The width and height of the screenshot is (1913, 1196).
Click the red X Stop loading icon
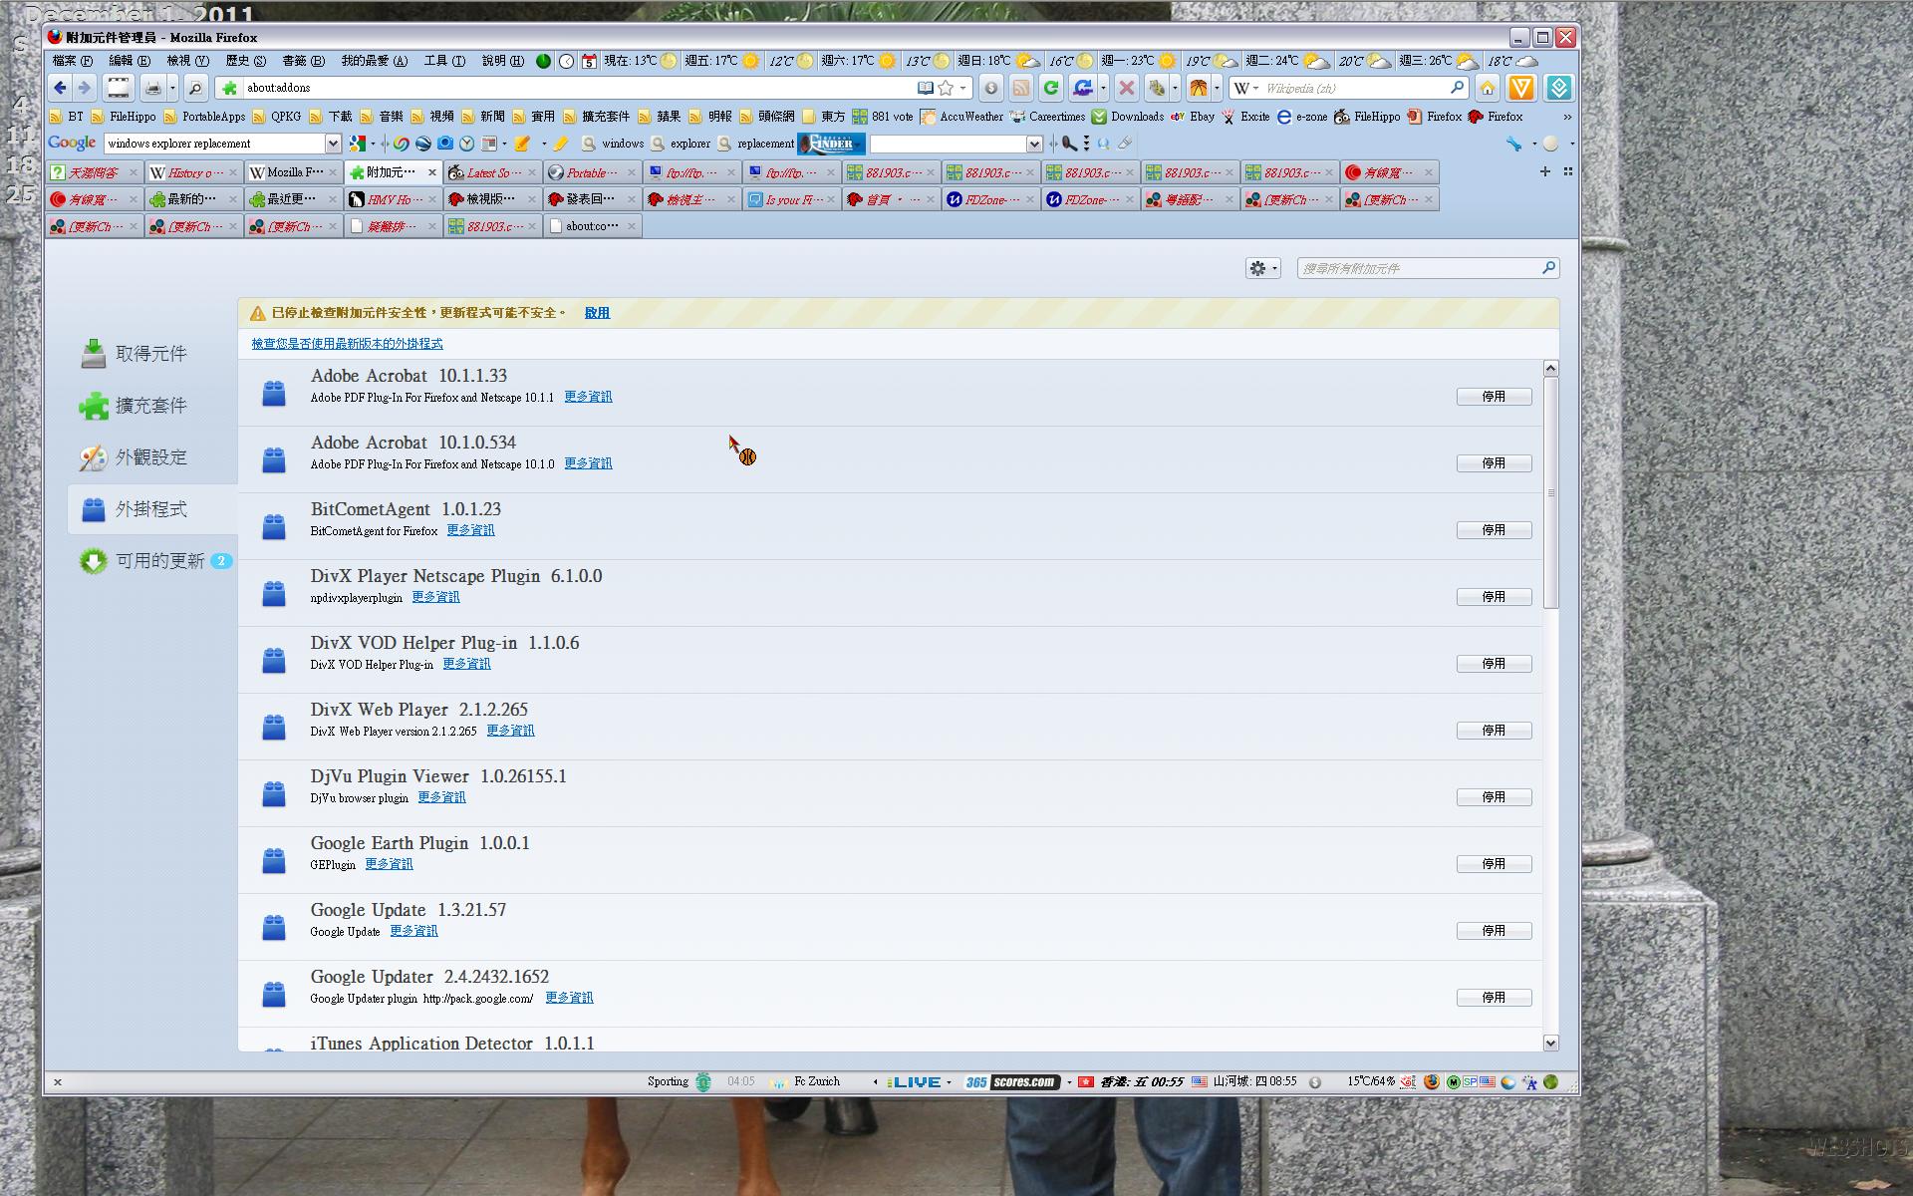tap(1126, 88)
